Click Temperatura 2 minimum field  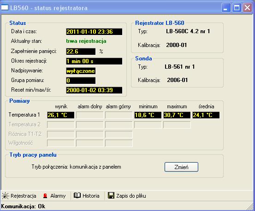point(148,124)
